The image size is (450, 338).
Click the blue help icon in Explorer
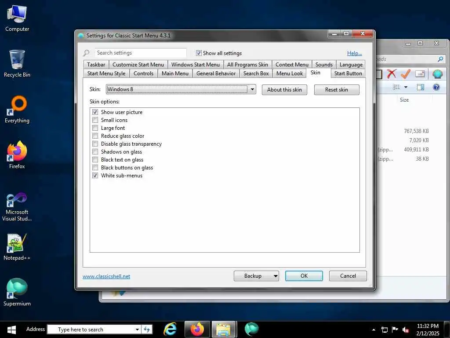pyautogui.click(x=436, y=87)
